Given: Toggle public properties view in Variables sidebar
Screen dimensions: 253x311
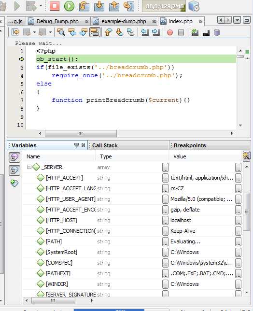Looking at the screenshot, I should 14,158.
